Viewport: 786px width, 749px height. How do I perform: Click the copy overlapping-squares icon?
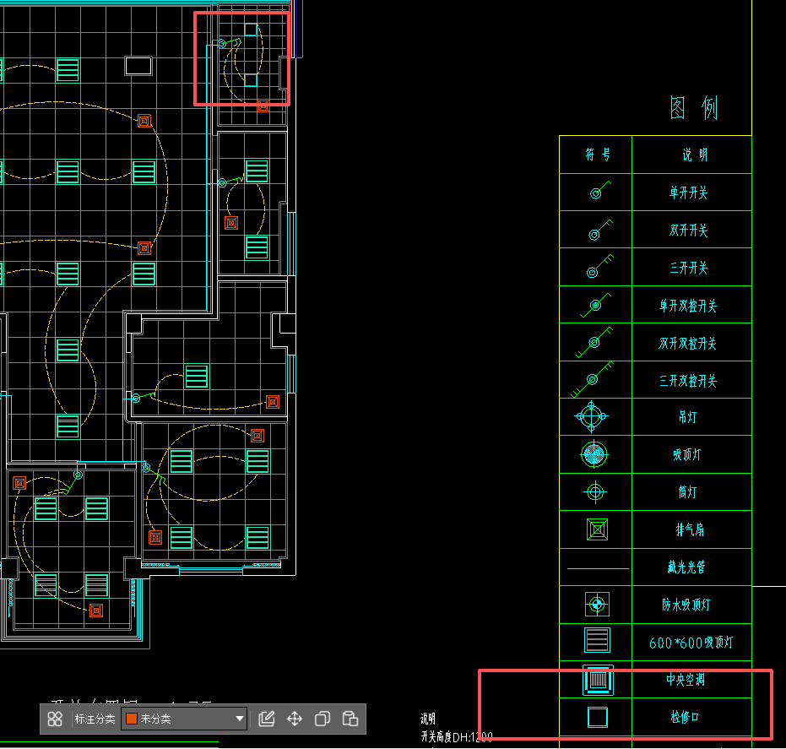(x=322, y=719)
